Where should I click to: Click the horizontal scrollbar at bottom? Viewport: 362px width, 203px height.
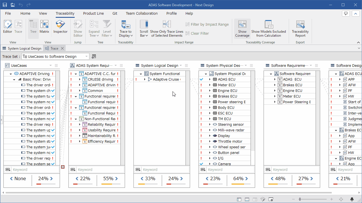(x=169, y=193)
